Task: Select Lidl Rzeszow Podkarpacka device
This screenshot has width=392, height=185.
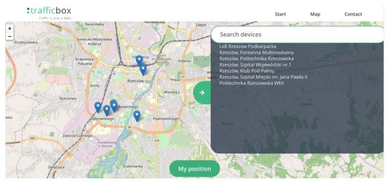Action: coord(248,46)
